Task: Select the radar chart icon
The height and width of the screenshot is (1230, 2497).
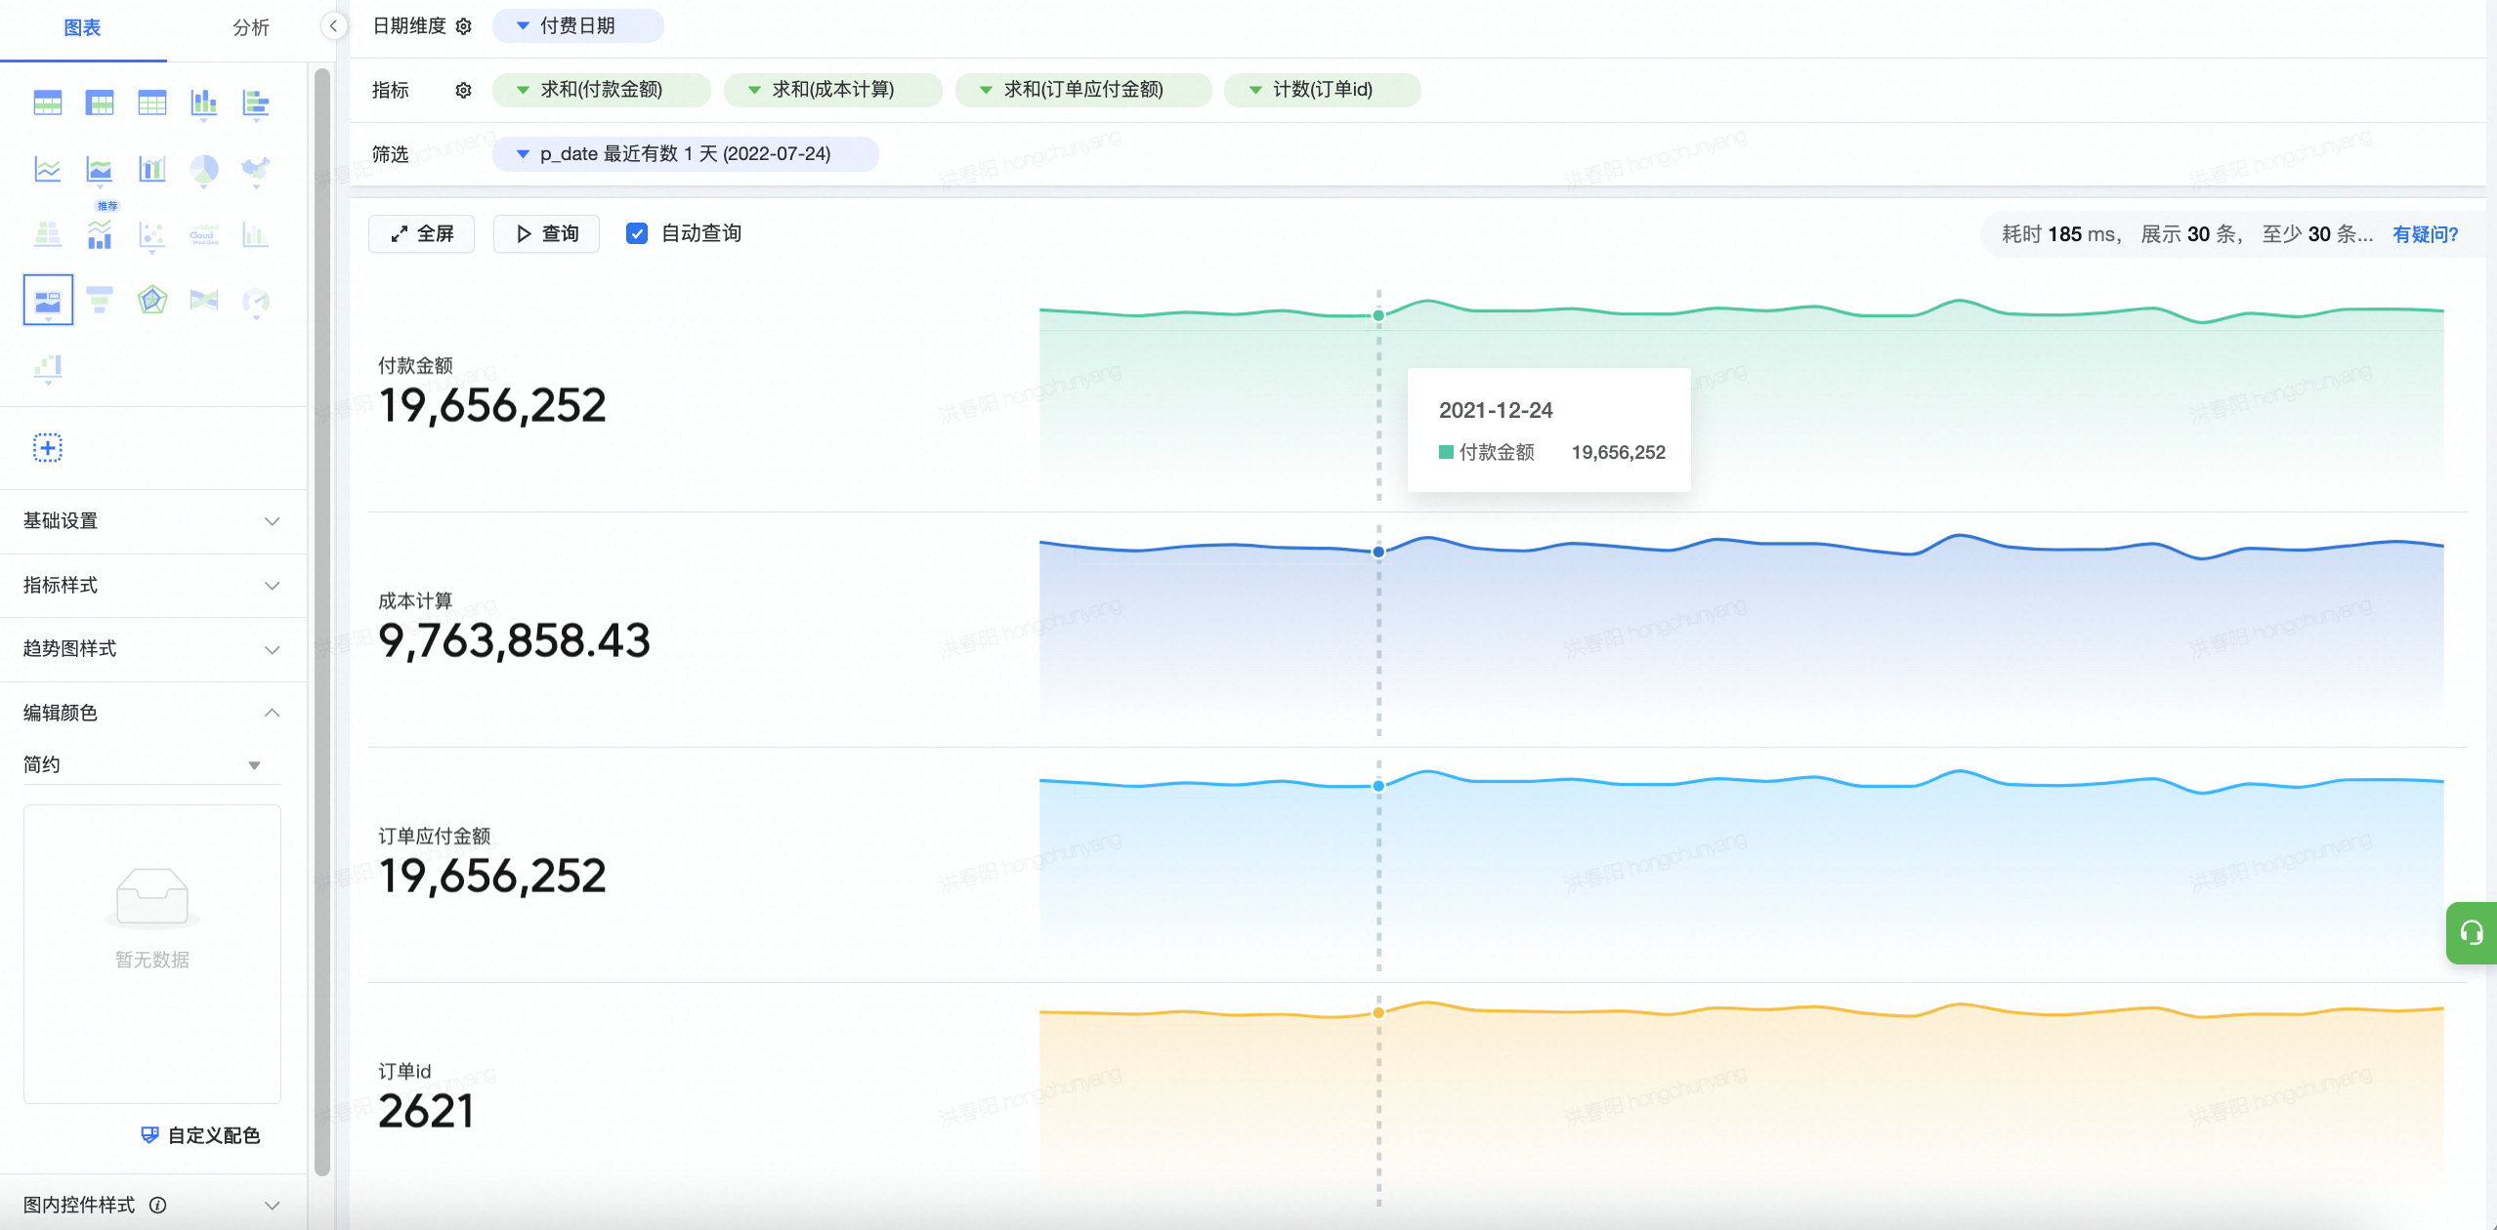Action: pos(151,300)
